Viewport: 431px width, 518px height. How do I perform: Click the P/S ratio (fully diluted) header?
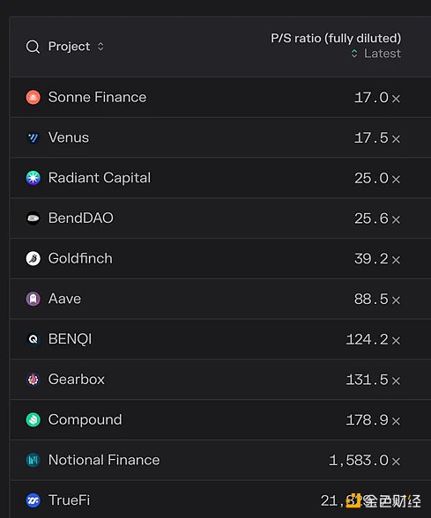pos(336,39)
